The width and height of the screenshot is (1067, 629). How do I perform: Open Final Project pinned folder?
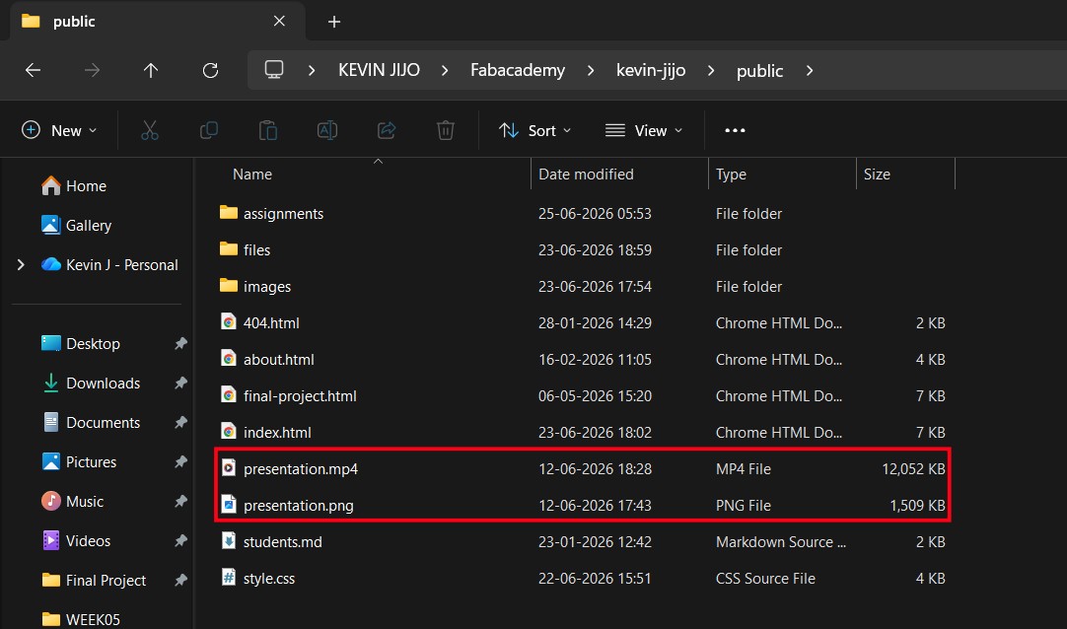[94, 580]
